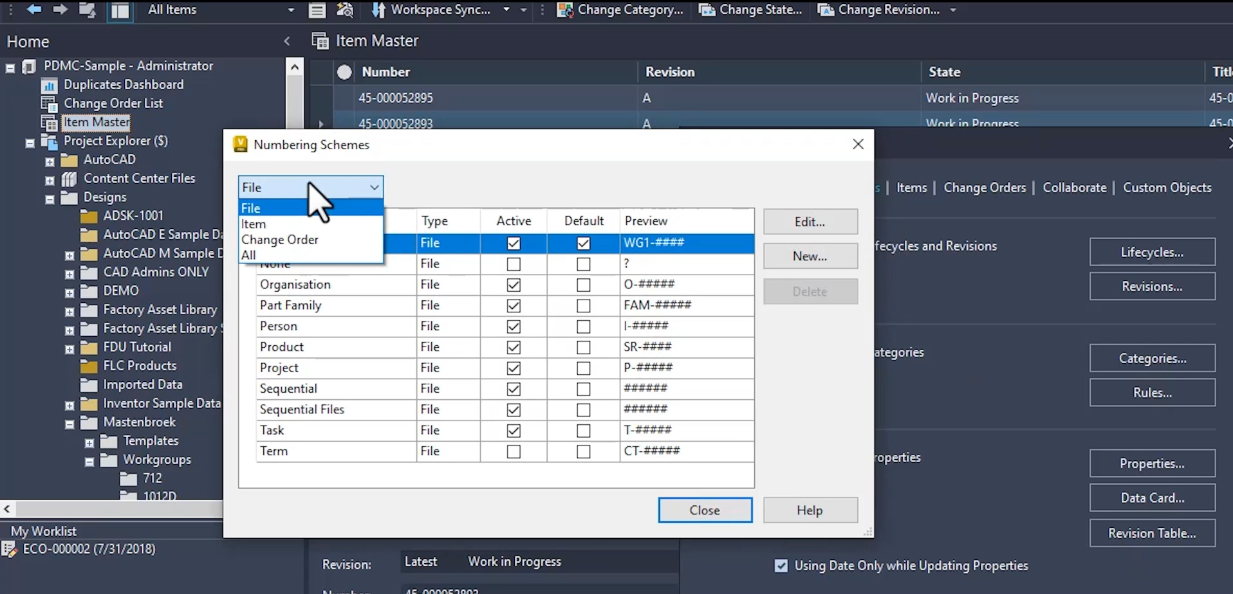This screenshot has width=1233, height=594.
Task: Collapse the Mastenbroek folder
Action: tap(70, 424)
